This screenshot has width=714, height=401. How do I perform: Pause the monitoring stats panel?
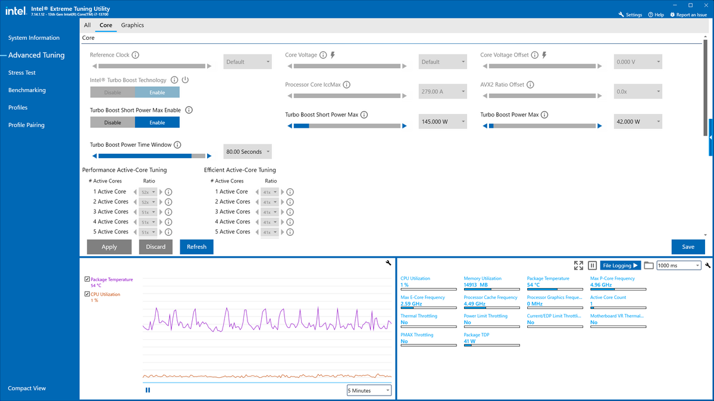point(593,266)
